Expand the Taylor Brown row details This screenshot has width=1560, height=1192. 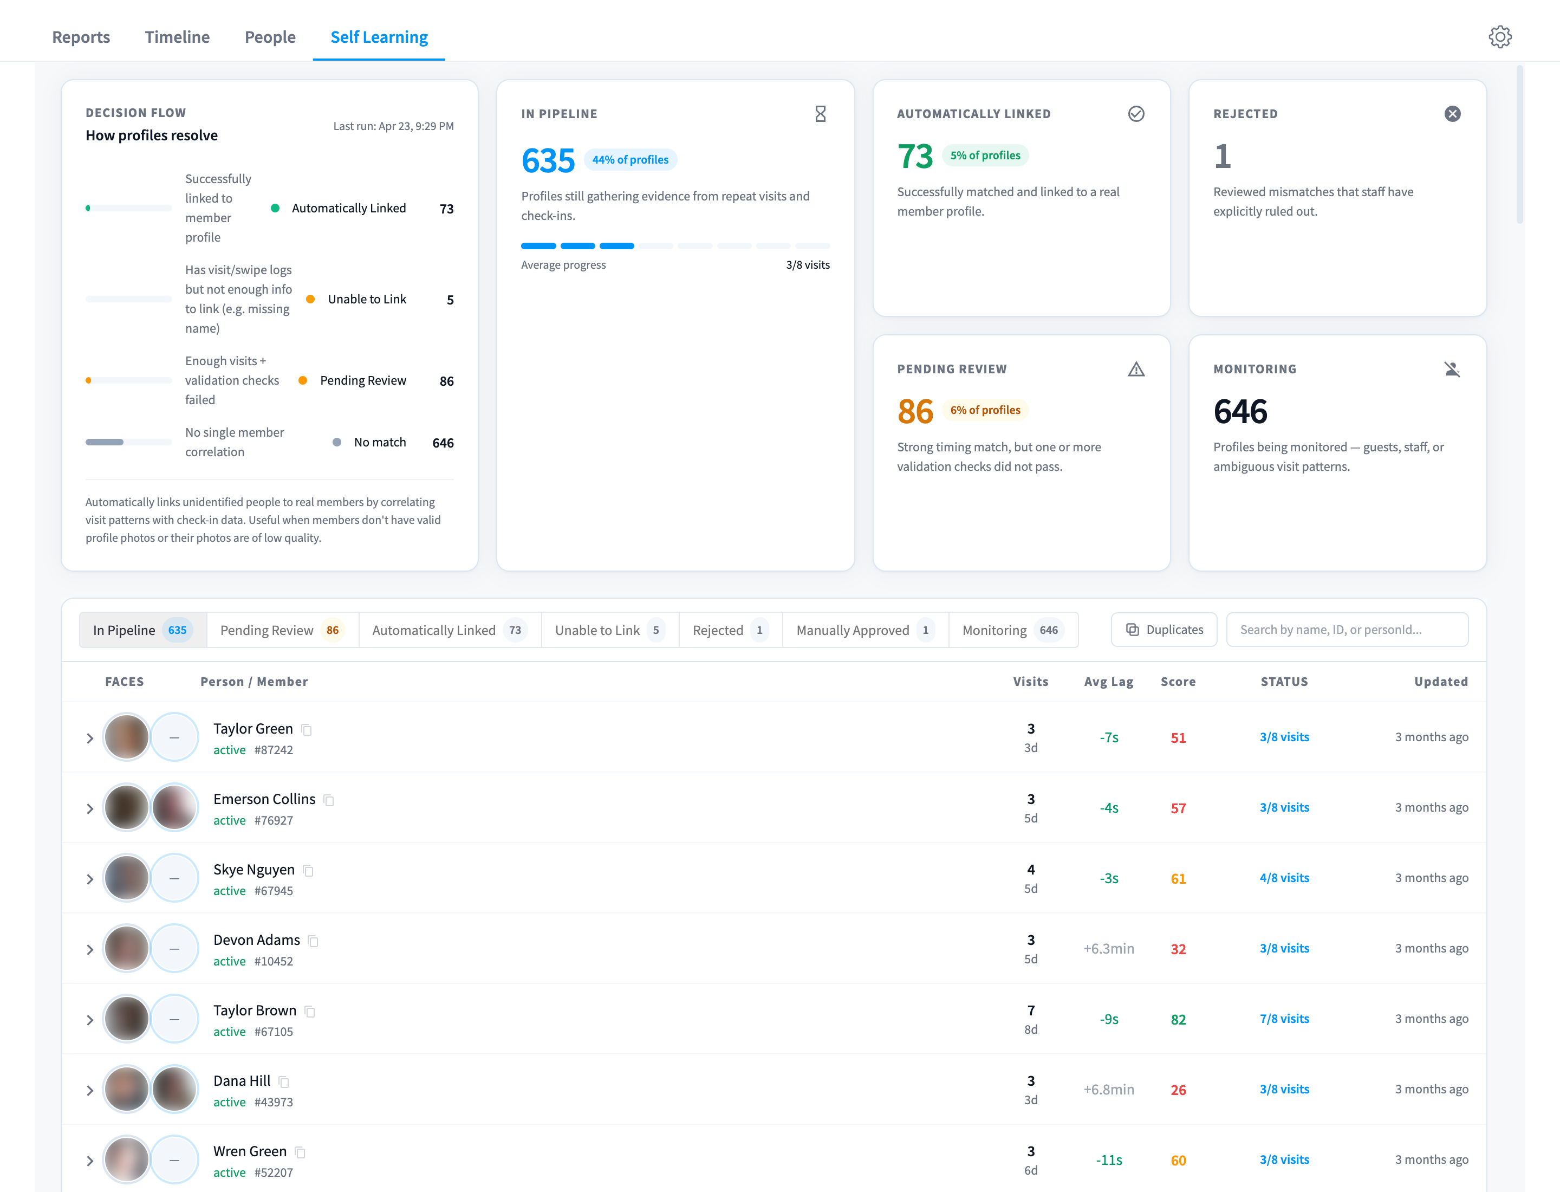pos(89,1020)
